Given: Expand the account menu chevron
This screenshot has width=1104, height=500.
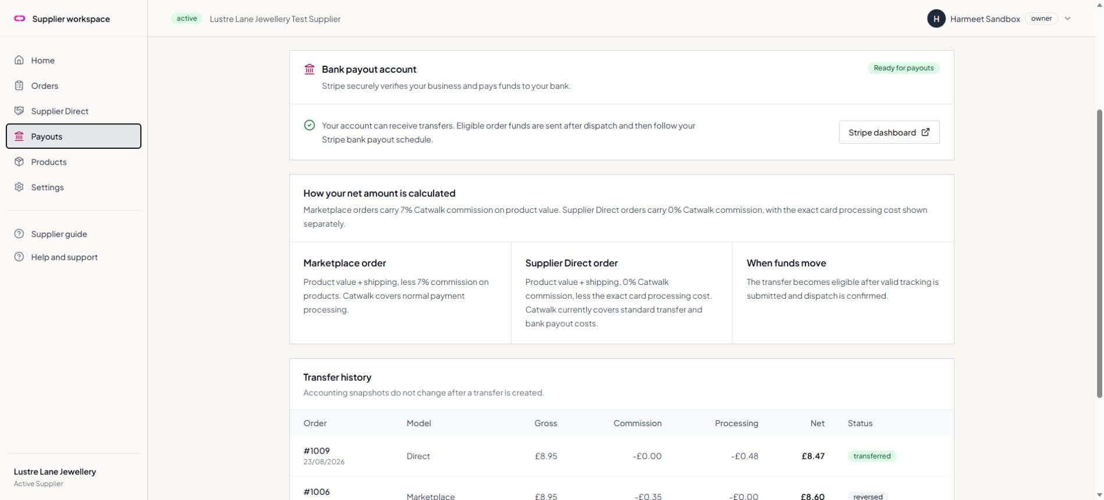Looking at the screenshot, I should [1067, 19].
